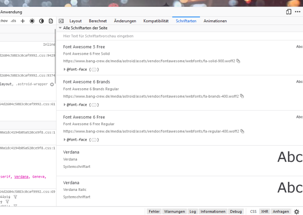Add a new CSS rule with plus icon
The height and width of the screenshot is (215, 303).
click(x=23, y=21)
